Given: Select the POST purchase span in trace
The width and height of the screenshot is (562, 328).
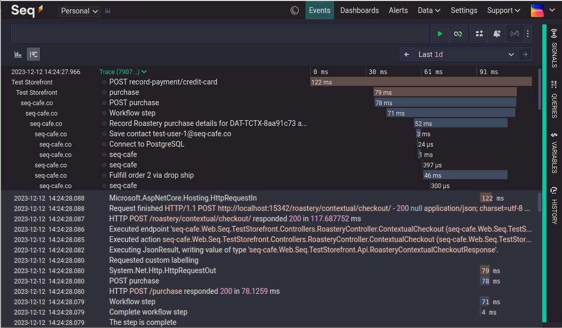Looking at the screenshot, I should pyautogui.click(x=134, y=103).
